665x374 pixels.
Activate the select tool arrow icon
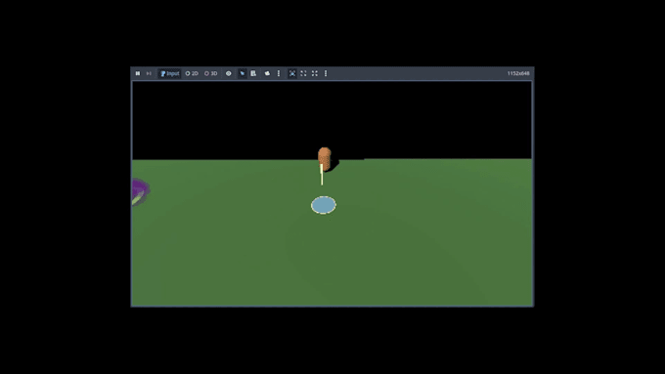tap(243, 73)
